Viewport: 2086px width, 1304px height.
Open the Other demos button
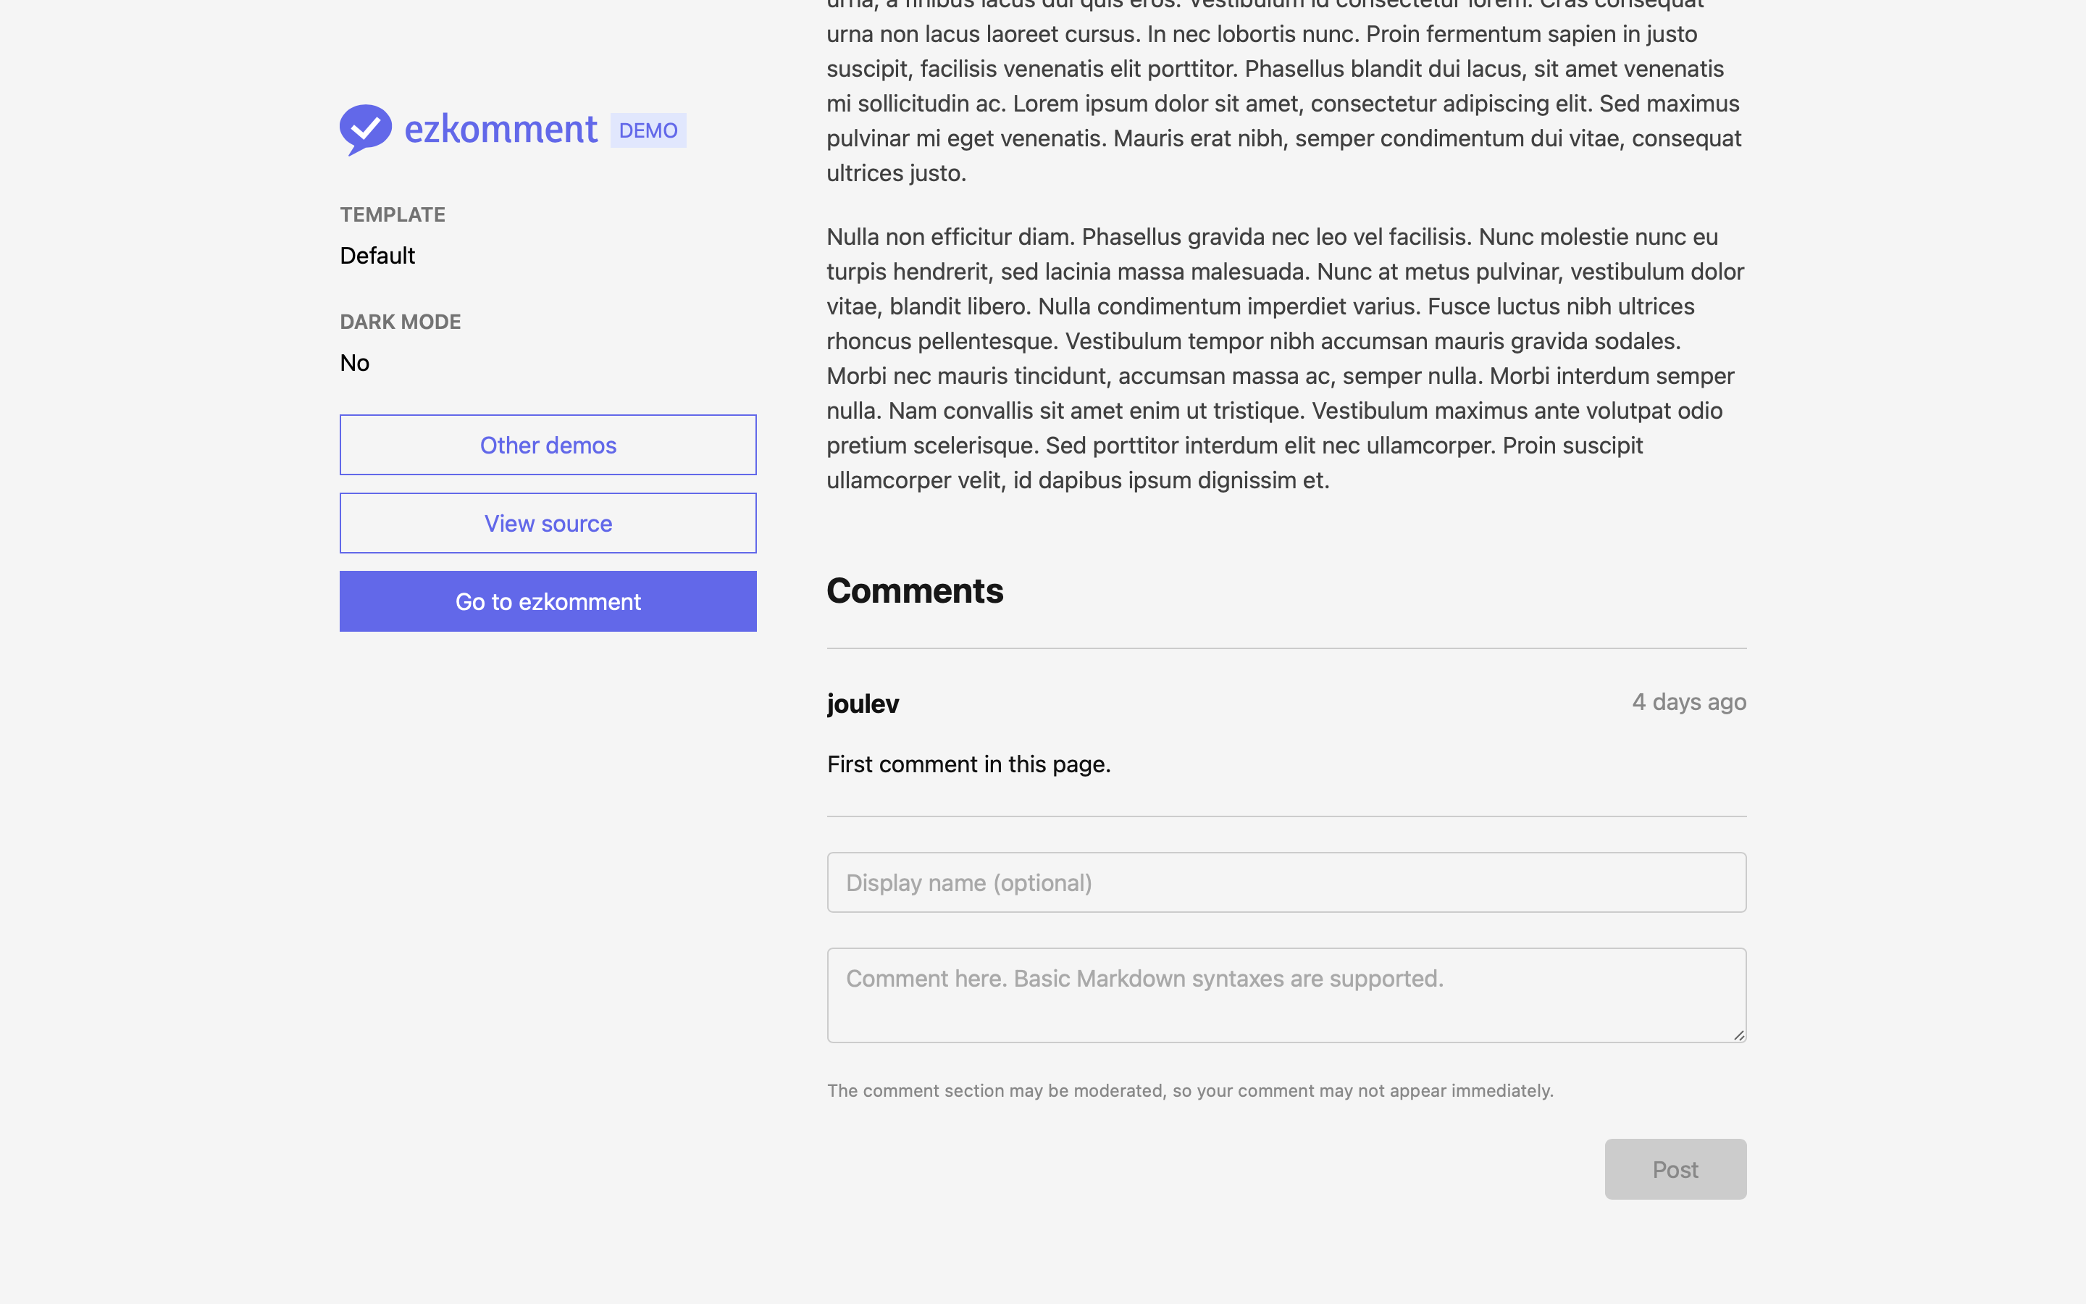pos(548,445)
